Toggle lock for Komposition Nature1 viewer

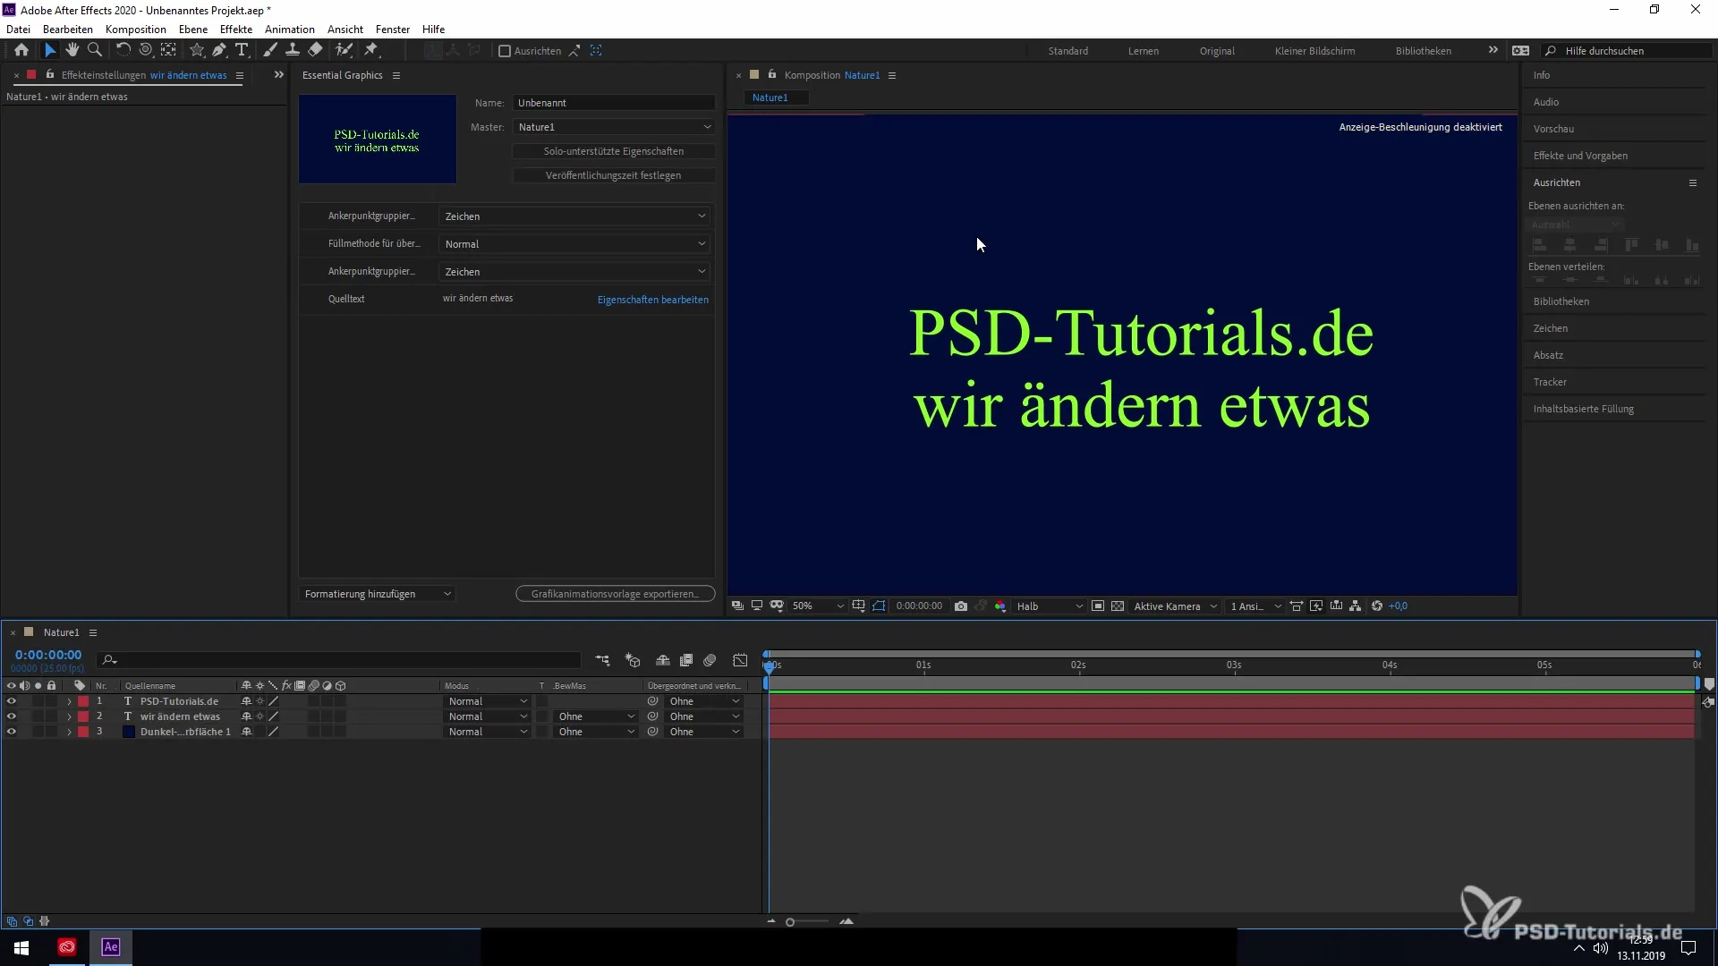[x=772, y=74]
